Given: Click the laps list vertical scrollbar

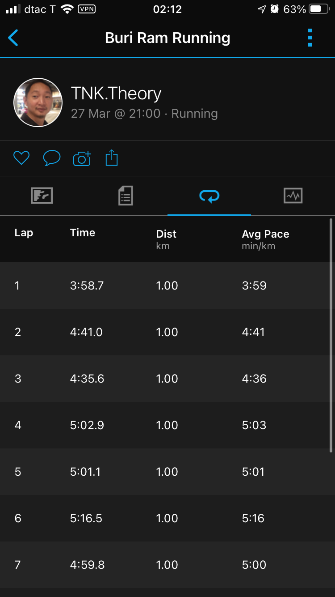Looking at the screenshot, I should point(331,335).
